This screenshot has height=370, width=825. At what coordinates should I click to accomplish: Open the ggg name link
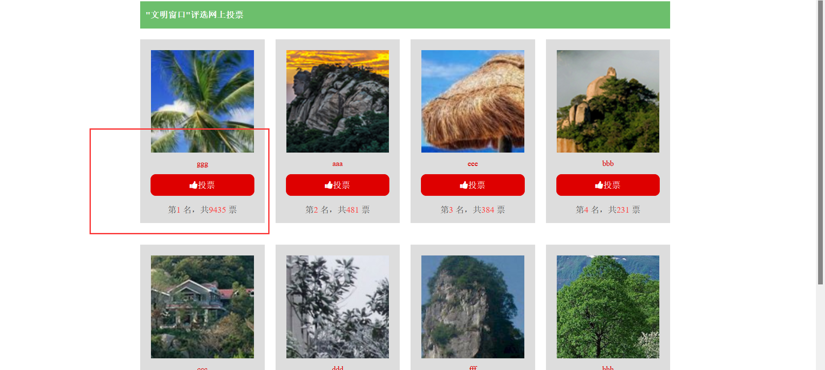pyautogui.click(x=202, y=164)
